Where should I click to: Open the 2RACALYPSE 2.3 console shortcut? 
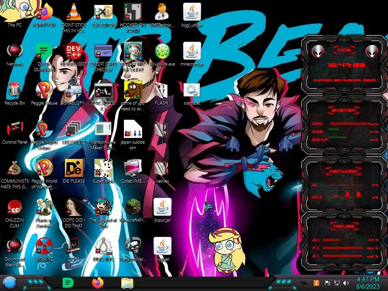[103, 90]
